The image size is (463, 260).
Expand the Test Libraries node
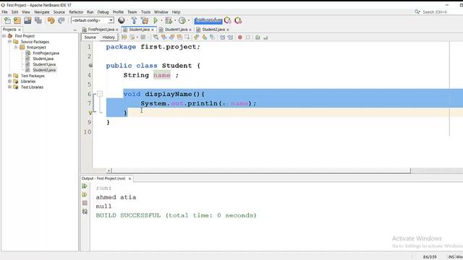pyautogui.click(x=9, y=87)
